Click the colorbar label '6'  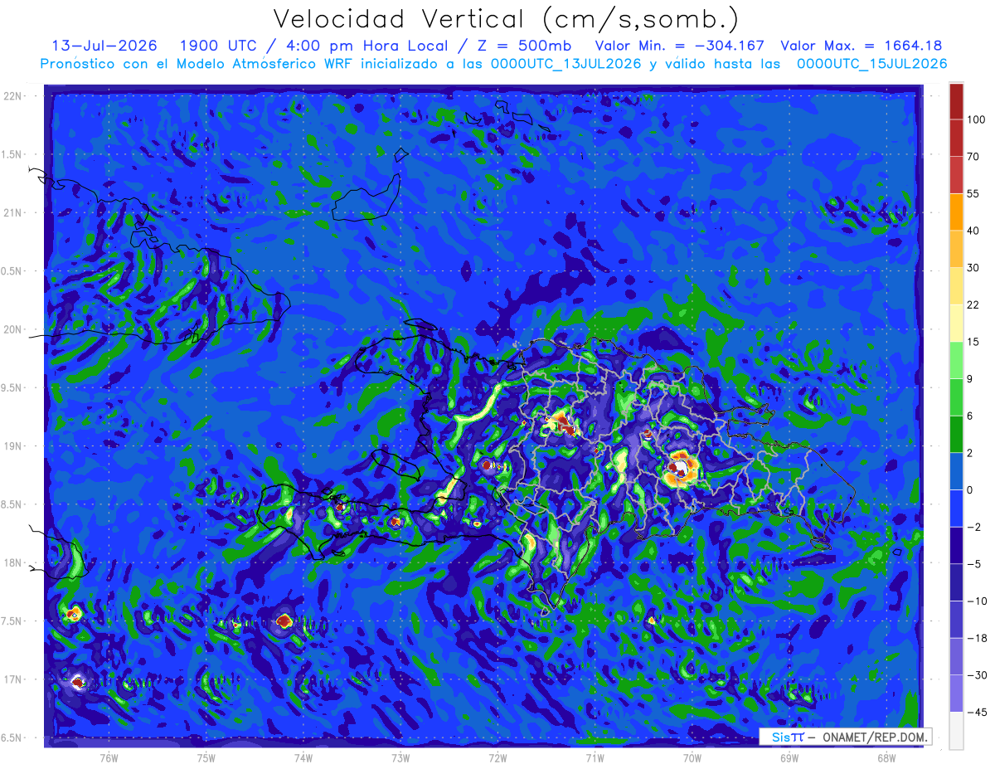coord(971,416)
